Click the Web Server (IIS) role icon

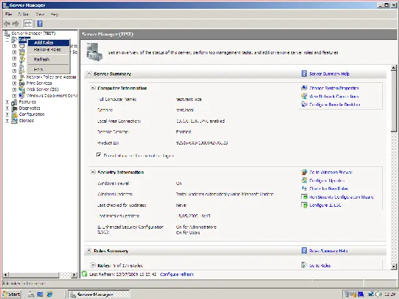point(22,89)
